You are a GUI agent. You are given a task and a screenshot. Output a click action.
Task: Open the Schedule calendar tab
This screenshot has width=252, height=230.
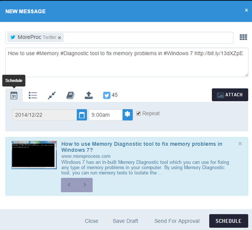click(x=14, y=95)
